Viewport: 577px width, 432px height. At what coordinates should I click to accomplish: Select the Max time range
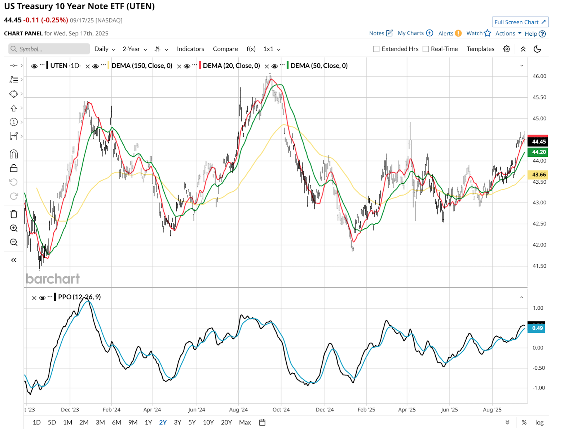tap(245, 422)
